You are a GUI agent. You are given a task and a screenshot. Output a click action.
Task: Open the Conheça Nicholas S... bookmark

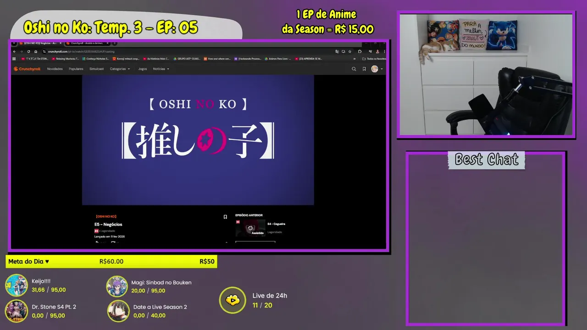(95, 59)
